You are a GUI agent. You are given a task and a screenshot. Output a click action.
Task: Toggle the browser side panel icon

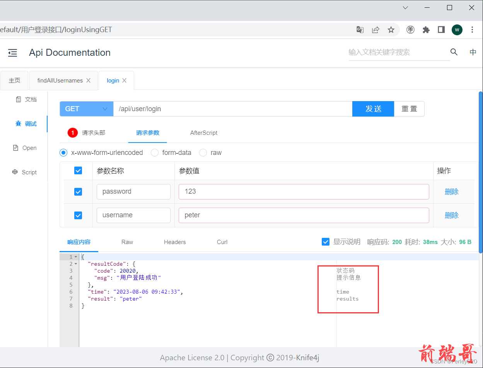coord(441,30)
